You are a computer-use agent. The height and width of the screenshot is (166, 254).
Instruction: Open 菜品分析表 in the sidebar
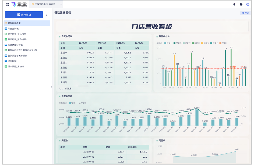tap(13, 29)
